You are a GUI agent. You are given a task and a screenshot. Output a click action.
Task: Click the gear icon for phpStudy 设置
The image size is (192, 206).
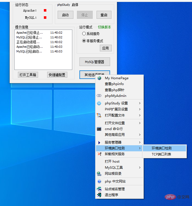click(x=99, y=103)
